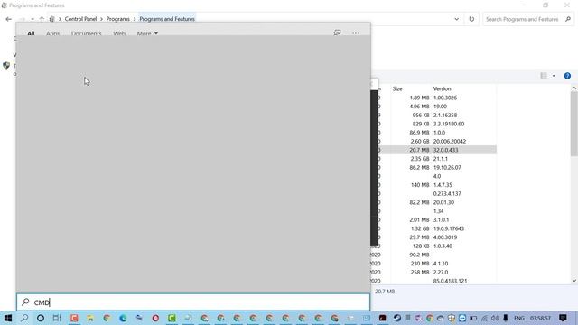578x325 pixels.
Task: Open Cortana circle icon on taskbar
Action: pyautogui.click(x=41, y=318)
